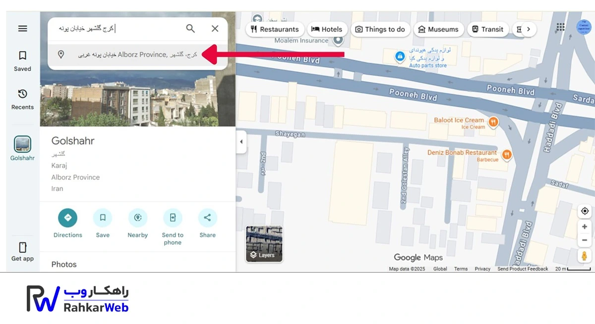
Task: Click the Golshahr place photo
Action: pos(138,98)
